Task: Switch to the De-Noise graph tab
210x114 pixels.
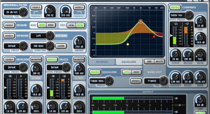Action: click(x=102, y=61)
